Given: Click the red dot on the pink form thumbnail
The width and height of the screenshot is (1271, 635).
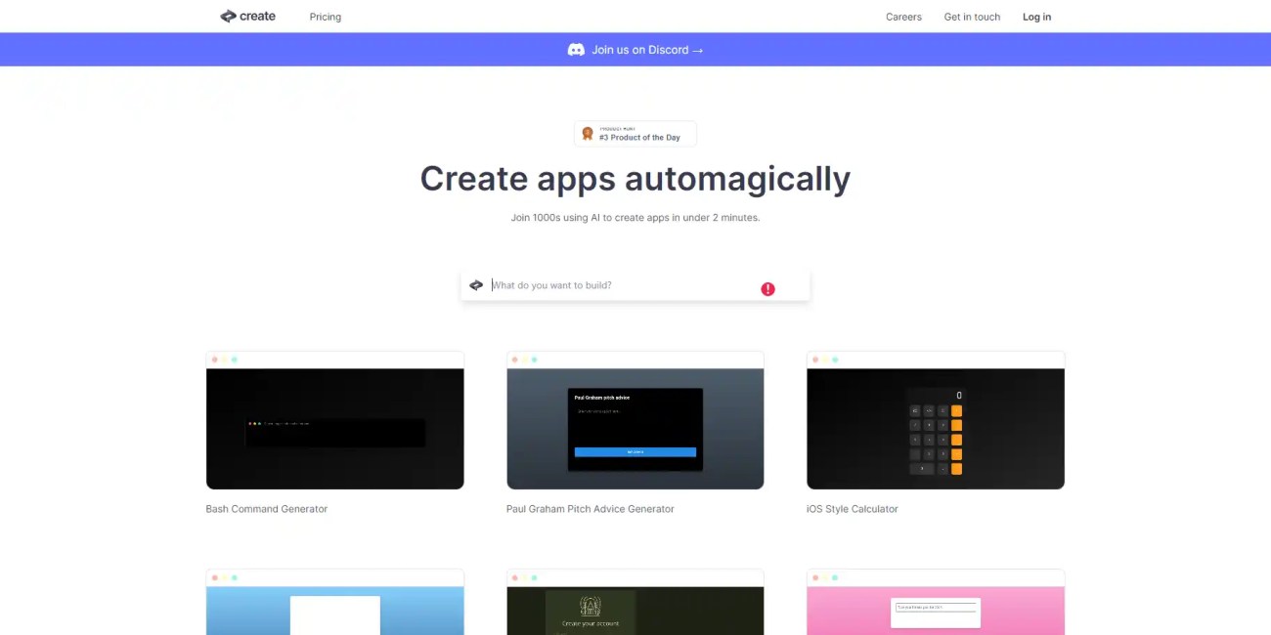Looking at the screenshot, I should [815, 577].
